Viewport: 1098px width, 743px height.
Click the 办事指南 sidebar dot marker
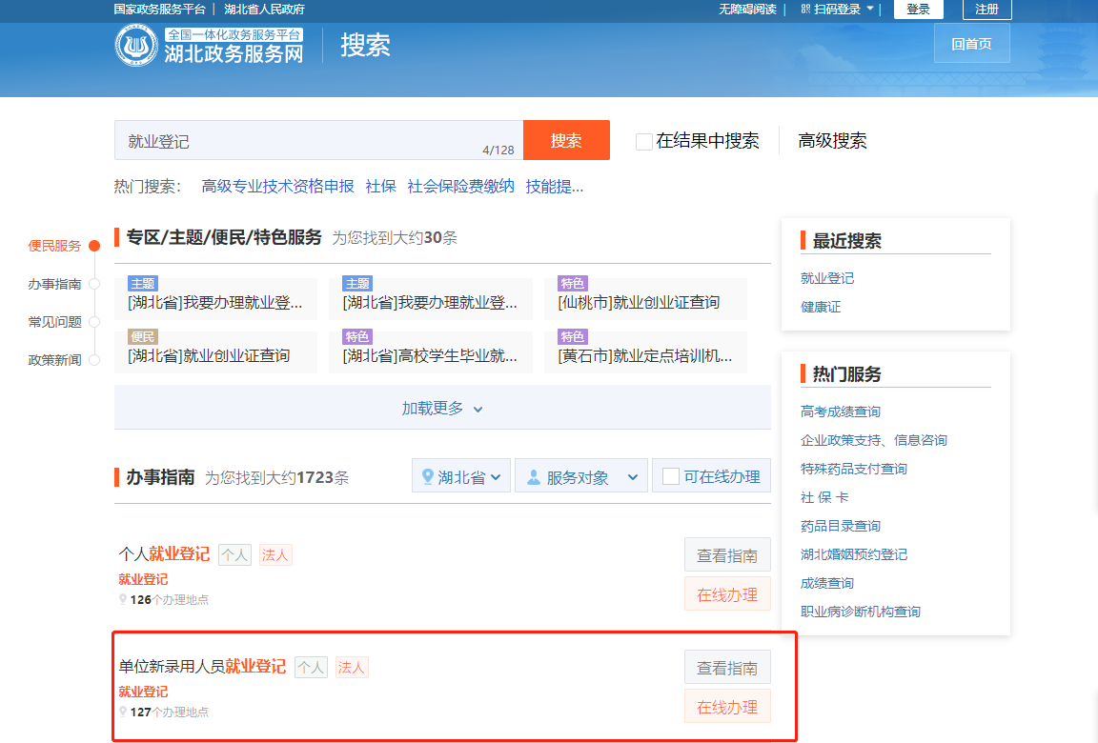pyautogui.click(x=94, y=284)
